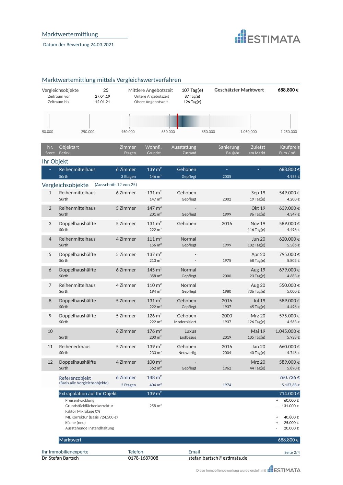Click the "4.955 €" price per square metre

(293, 177)
